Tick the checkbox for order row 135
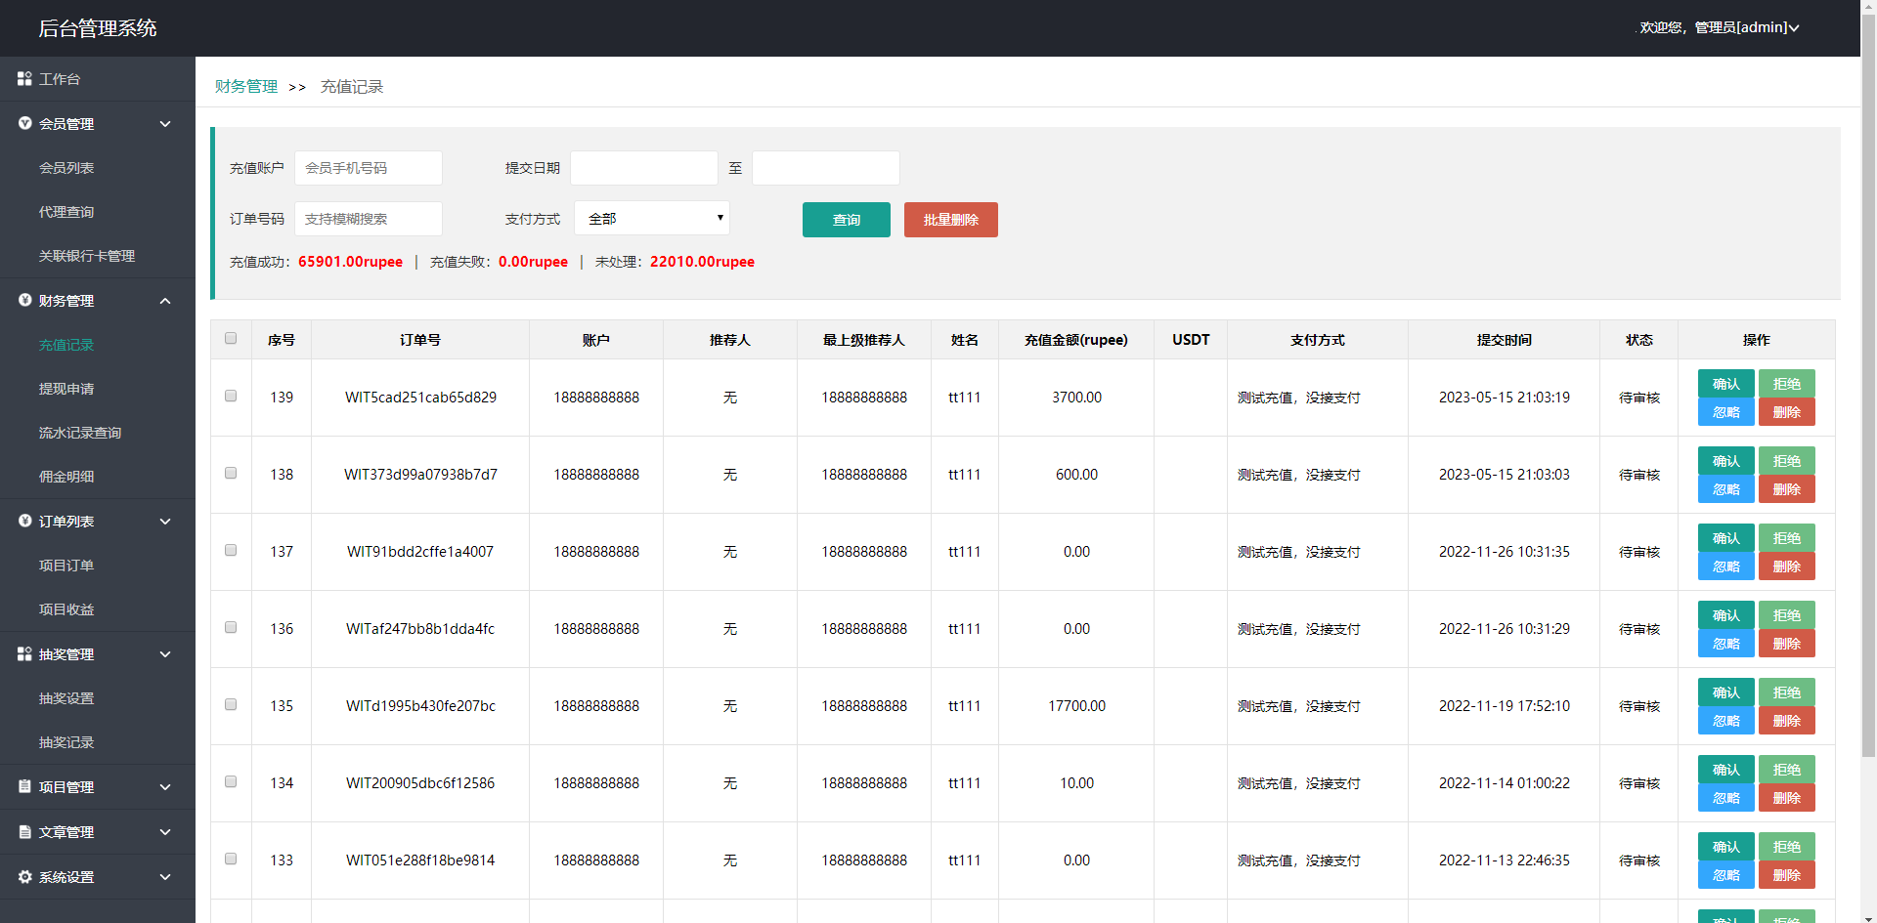 click(231, 705)
